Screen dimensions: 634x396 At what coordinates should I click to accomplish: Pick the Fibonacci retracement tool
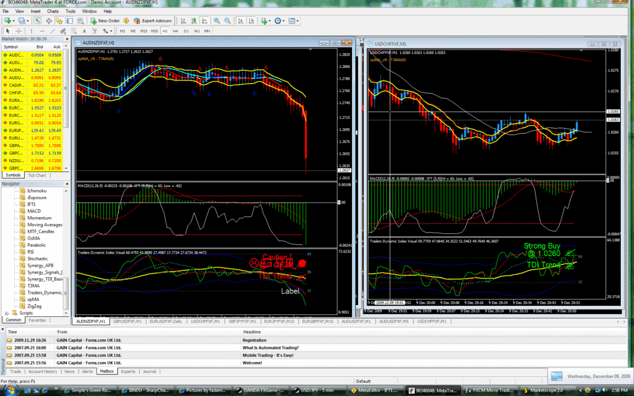[x=72, y=31]
